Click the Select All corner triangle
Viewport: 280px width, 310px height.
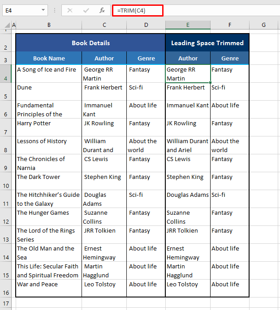click(5, 25)
